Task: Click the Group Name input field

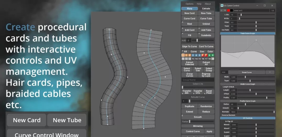Action: [x=198, y=80]
